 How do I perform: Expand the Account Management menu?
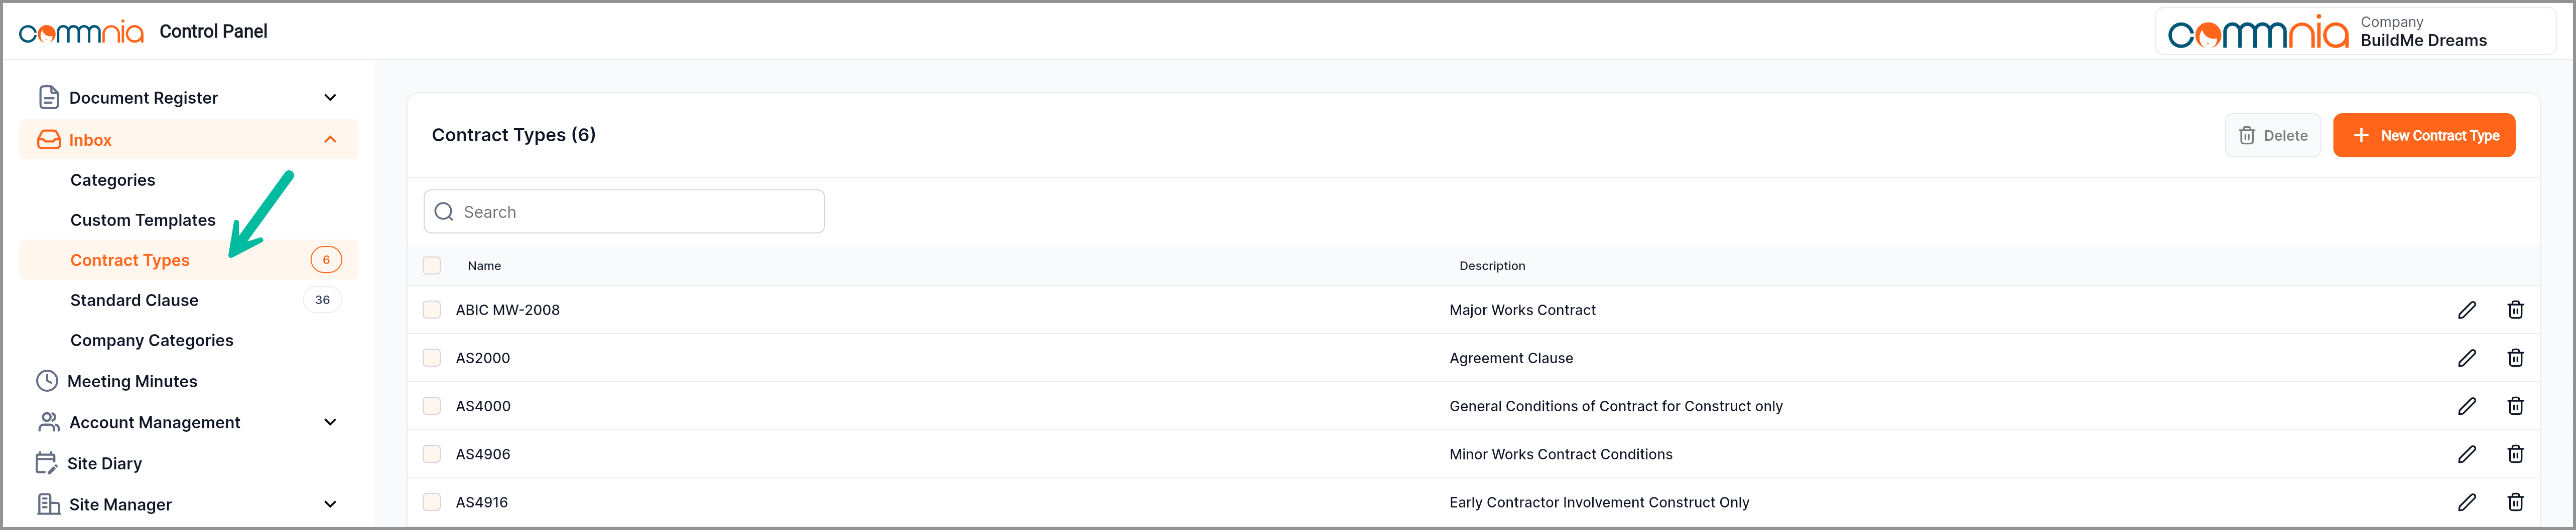pyautogui.click(x=330, y=422)
